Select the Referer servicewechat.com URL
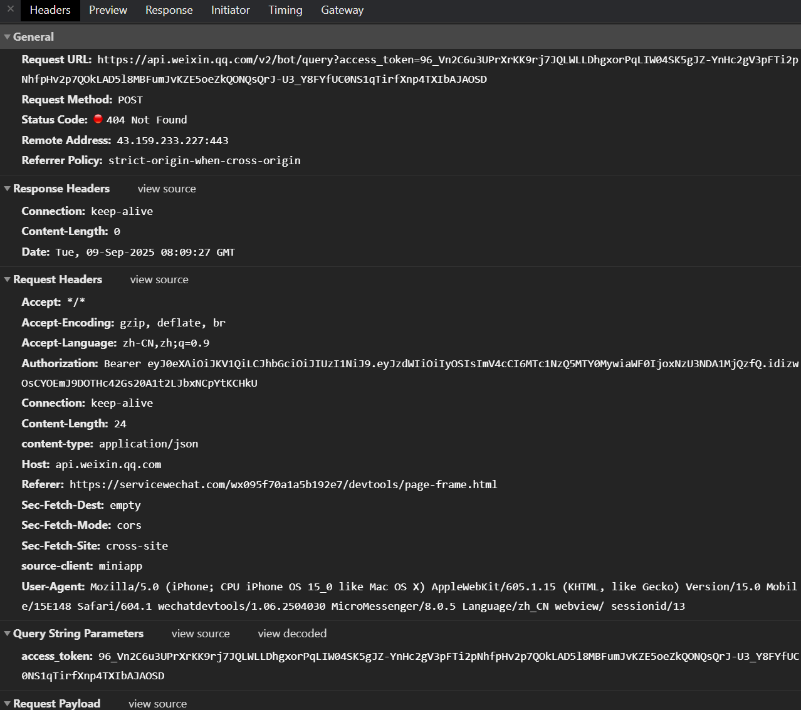The width and height of the screenshot is (801, 710). pyautogui.click(x=283, y=485)
